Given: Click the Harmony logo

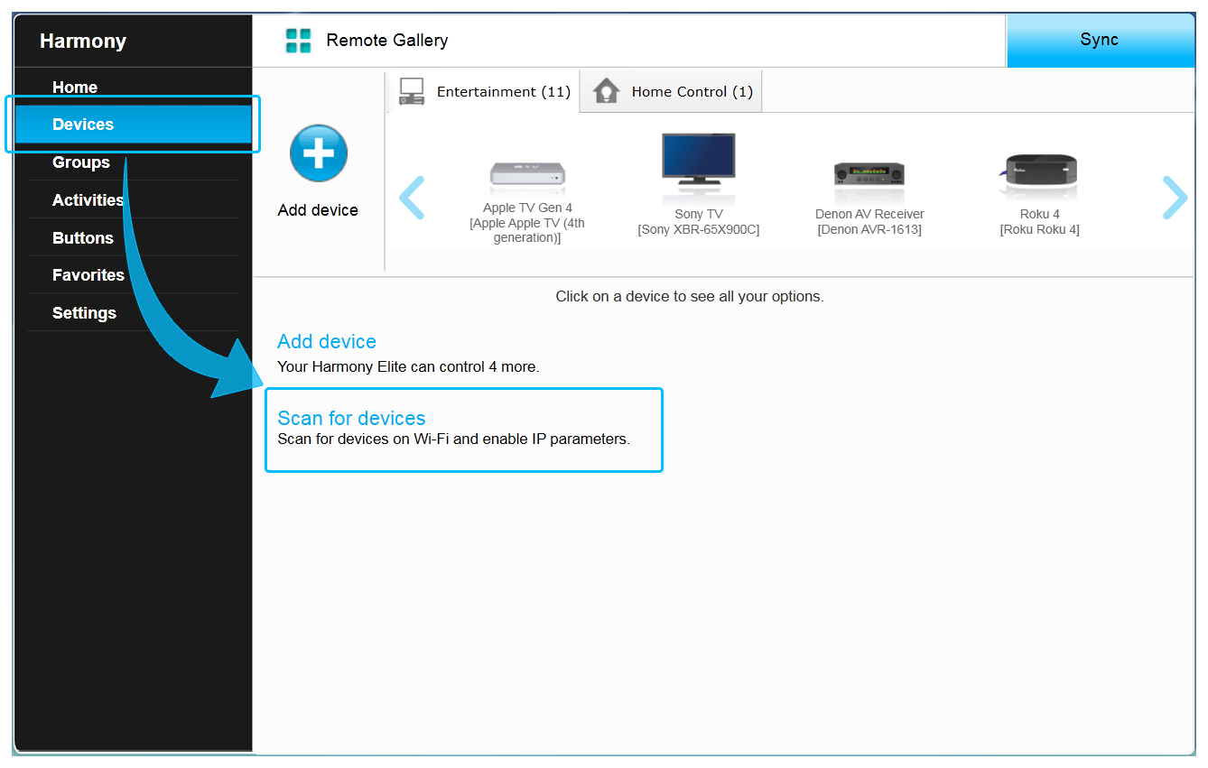Looking at the screenshot, I should coord(83,41).
